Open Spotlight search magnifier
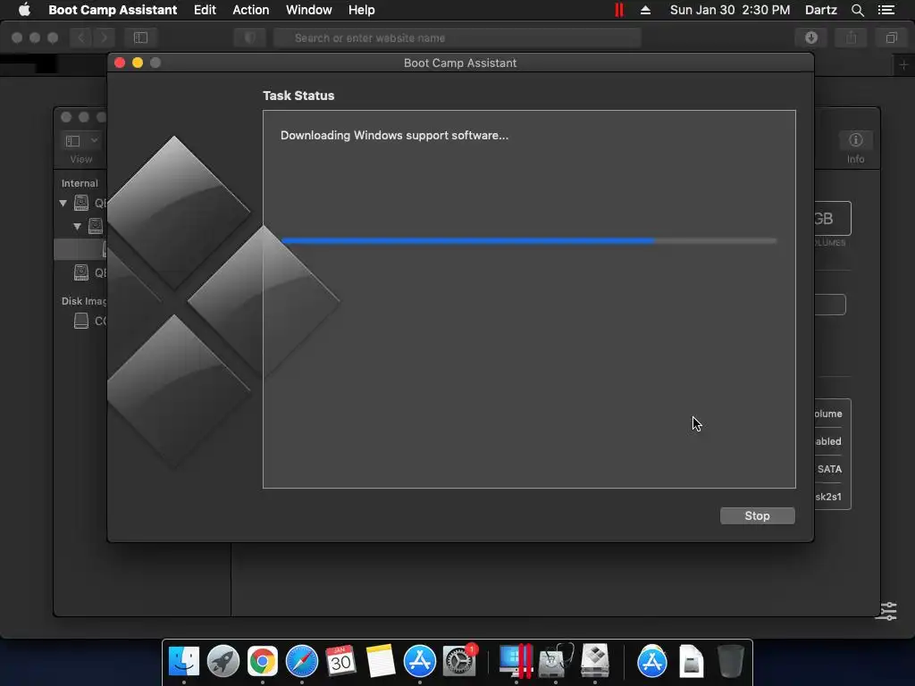Viewport: 915px width, 686px height. tap(857, 10)
